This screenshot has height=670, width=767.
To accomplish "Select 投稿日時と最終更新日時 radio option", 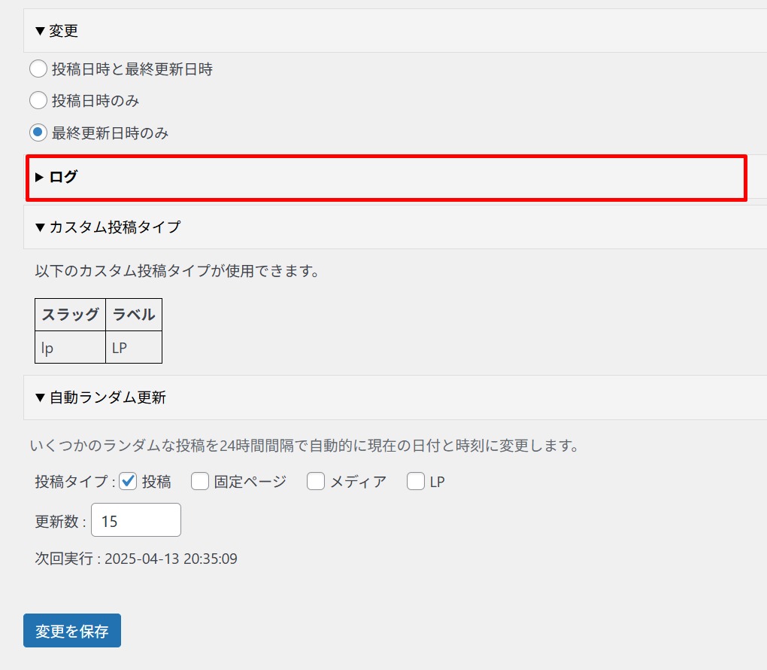I will [x=38, y=69].
